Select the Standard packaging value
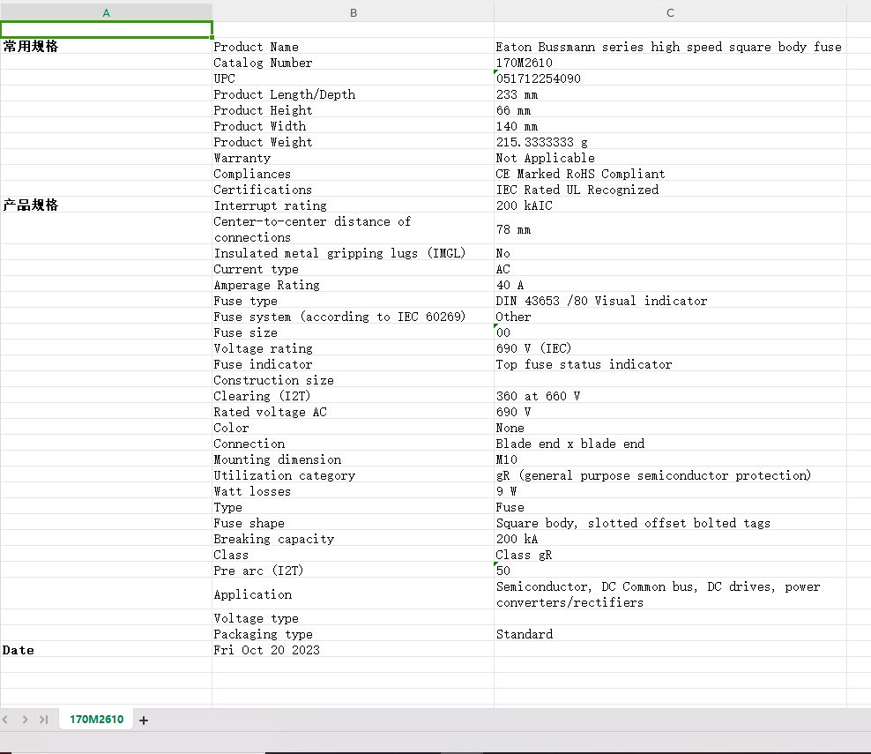 click(x=670, y=633)
